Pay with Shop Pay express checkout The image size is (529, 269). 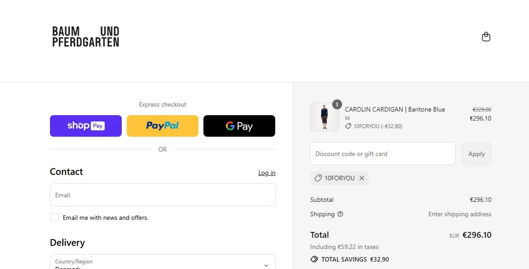click(86, 126)
